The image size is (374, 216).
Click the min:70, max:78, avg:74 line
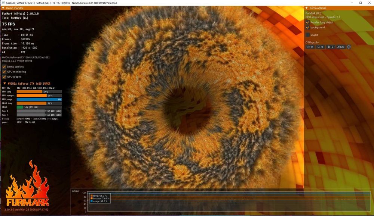click(18, 29)
